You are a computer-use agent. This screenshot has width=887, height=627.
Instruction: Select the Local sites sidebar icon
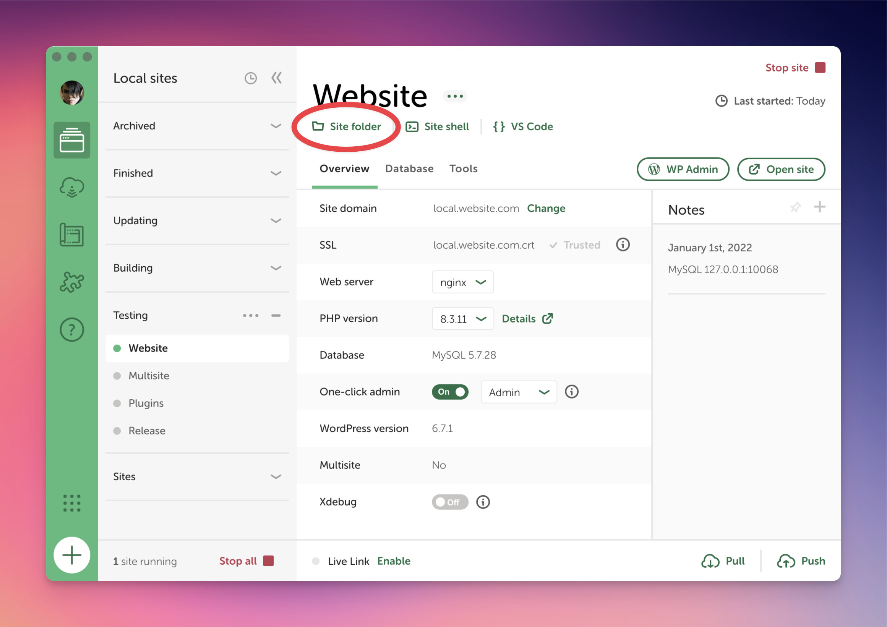(x=72, y=140)
